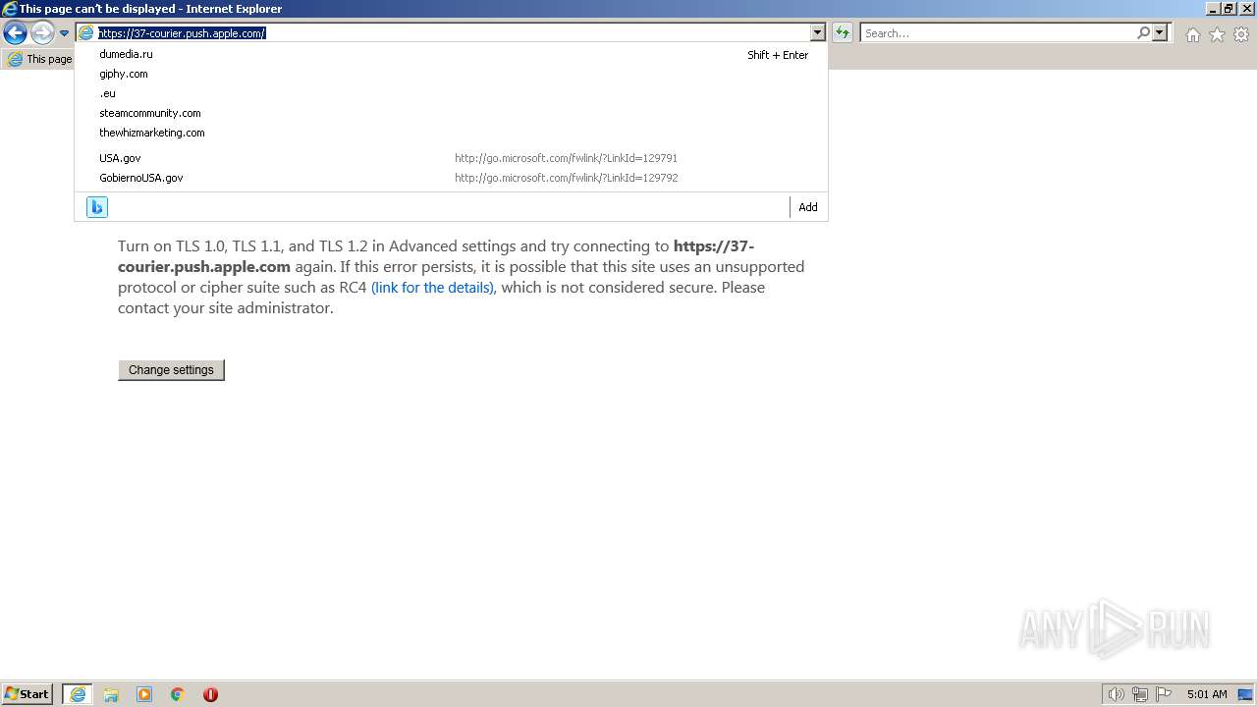Open 'link for the details' hyperlink

coord(433,288)
